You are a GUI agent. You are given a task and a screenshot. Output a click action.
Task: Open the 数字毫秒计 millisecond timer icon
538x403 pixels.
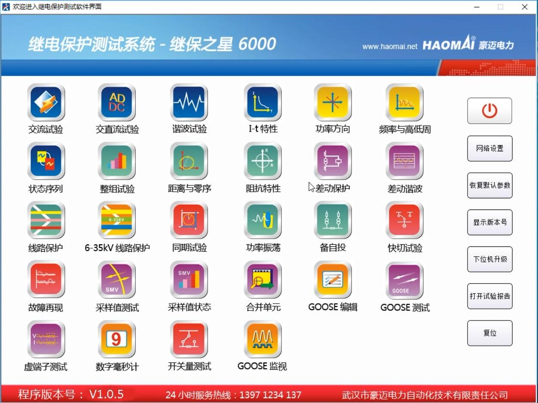click(117, 339)
